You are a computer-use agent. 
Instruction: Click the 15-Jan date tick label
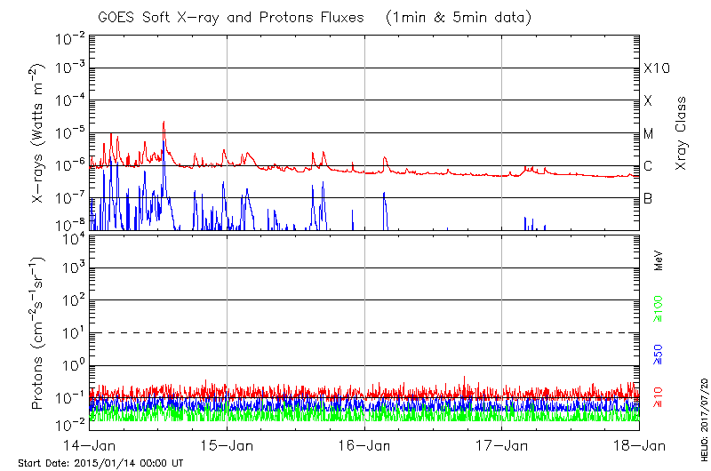[228, 444]
